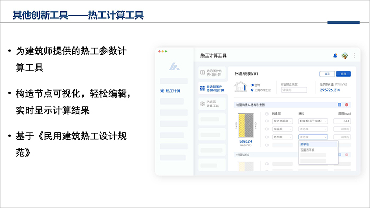370x208 pixels.
Task: Open the 结构层 layer dropdown
Action: point(282,137)
